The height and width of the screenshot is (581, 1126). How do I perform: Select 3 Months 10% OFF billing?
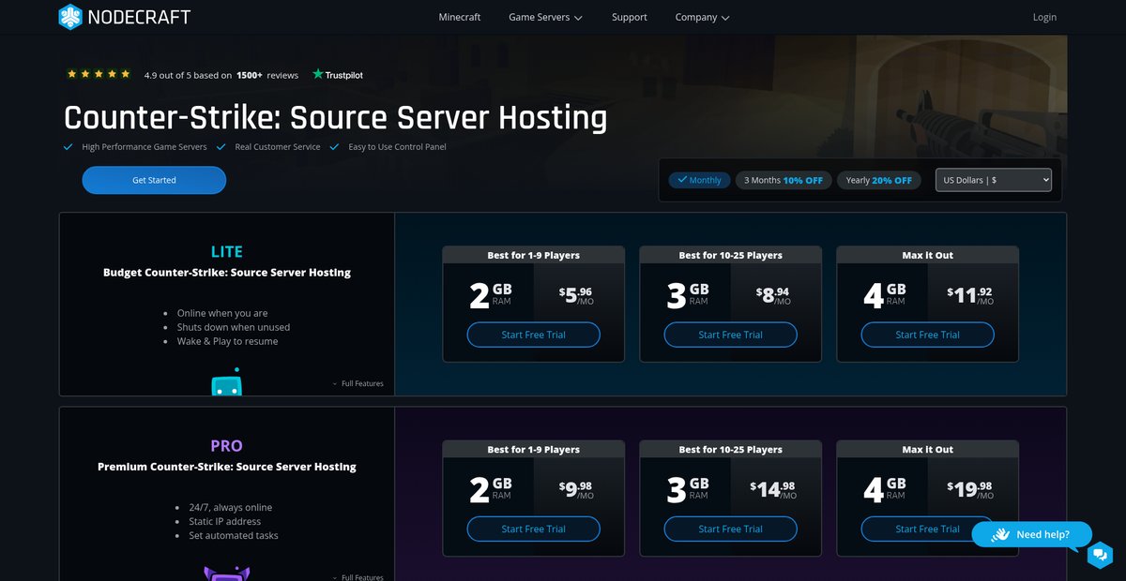click(x=784, y=180)
